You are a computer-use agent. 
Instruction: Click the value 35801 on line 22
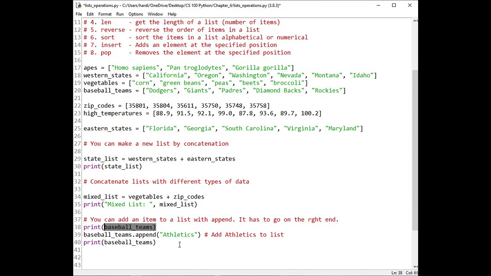[137, 106]
